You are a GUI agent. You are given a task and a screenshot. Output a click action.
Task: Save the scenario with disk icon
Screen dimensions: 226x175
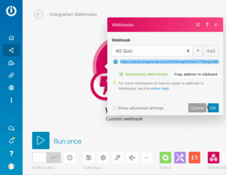tap(88, 158)
